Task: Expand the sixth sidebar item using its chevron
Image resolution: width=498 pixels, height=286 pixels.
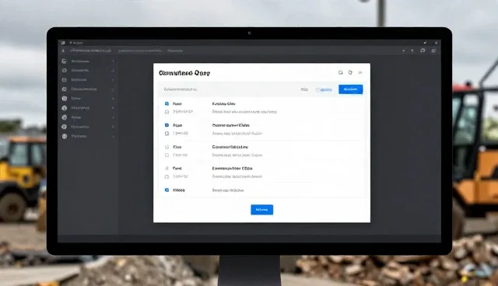Action: (x=114, y=108)
